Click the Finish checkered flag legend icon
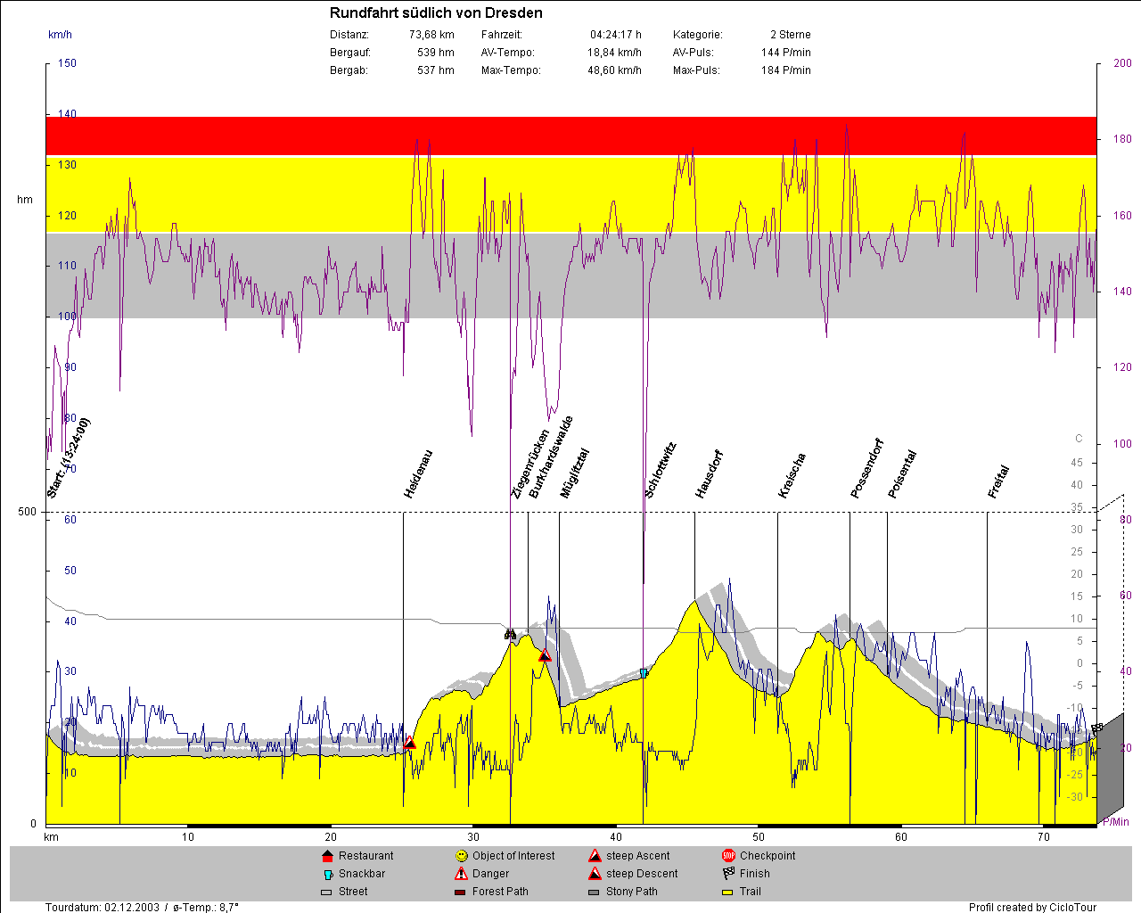The height and width of the screenshot is (913, 1141). (x=728, y=874)
